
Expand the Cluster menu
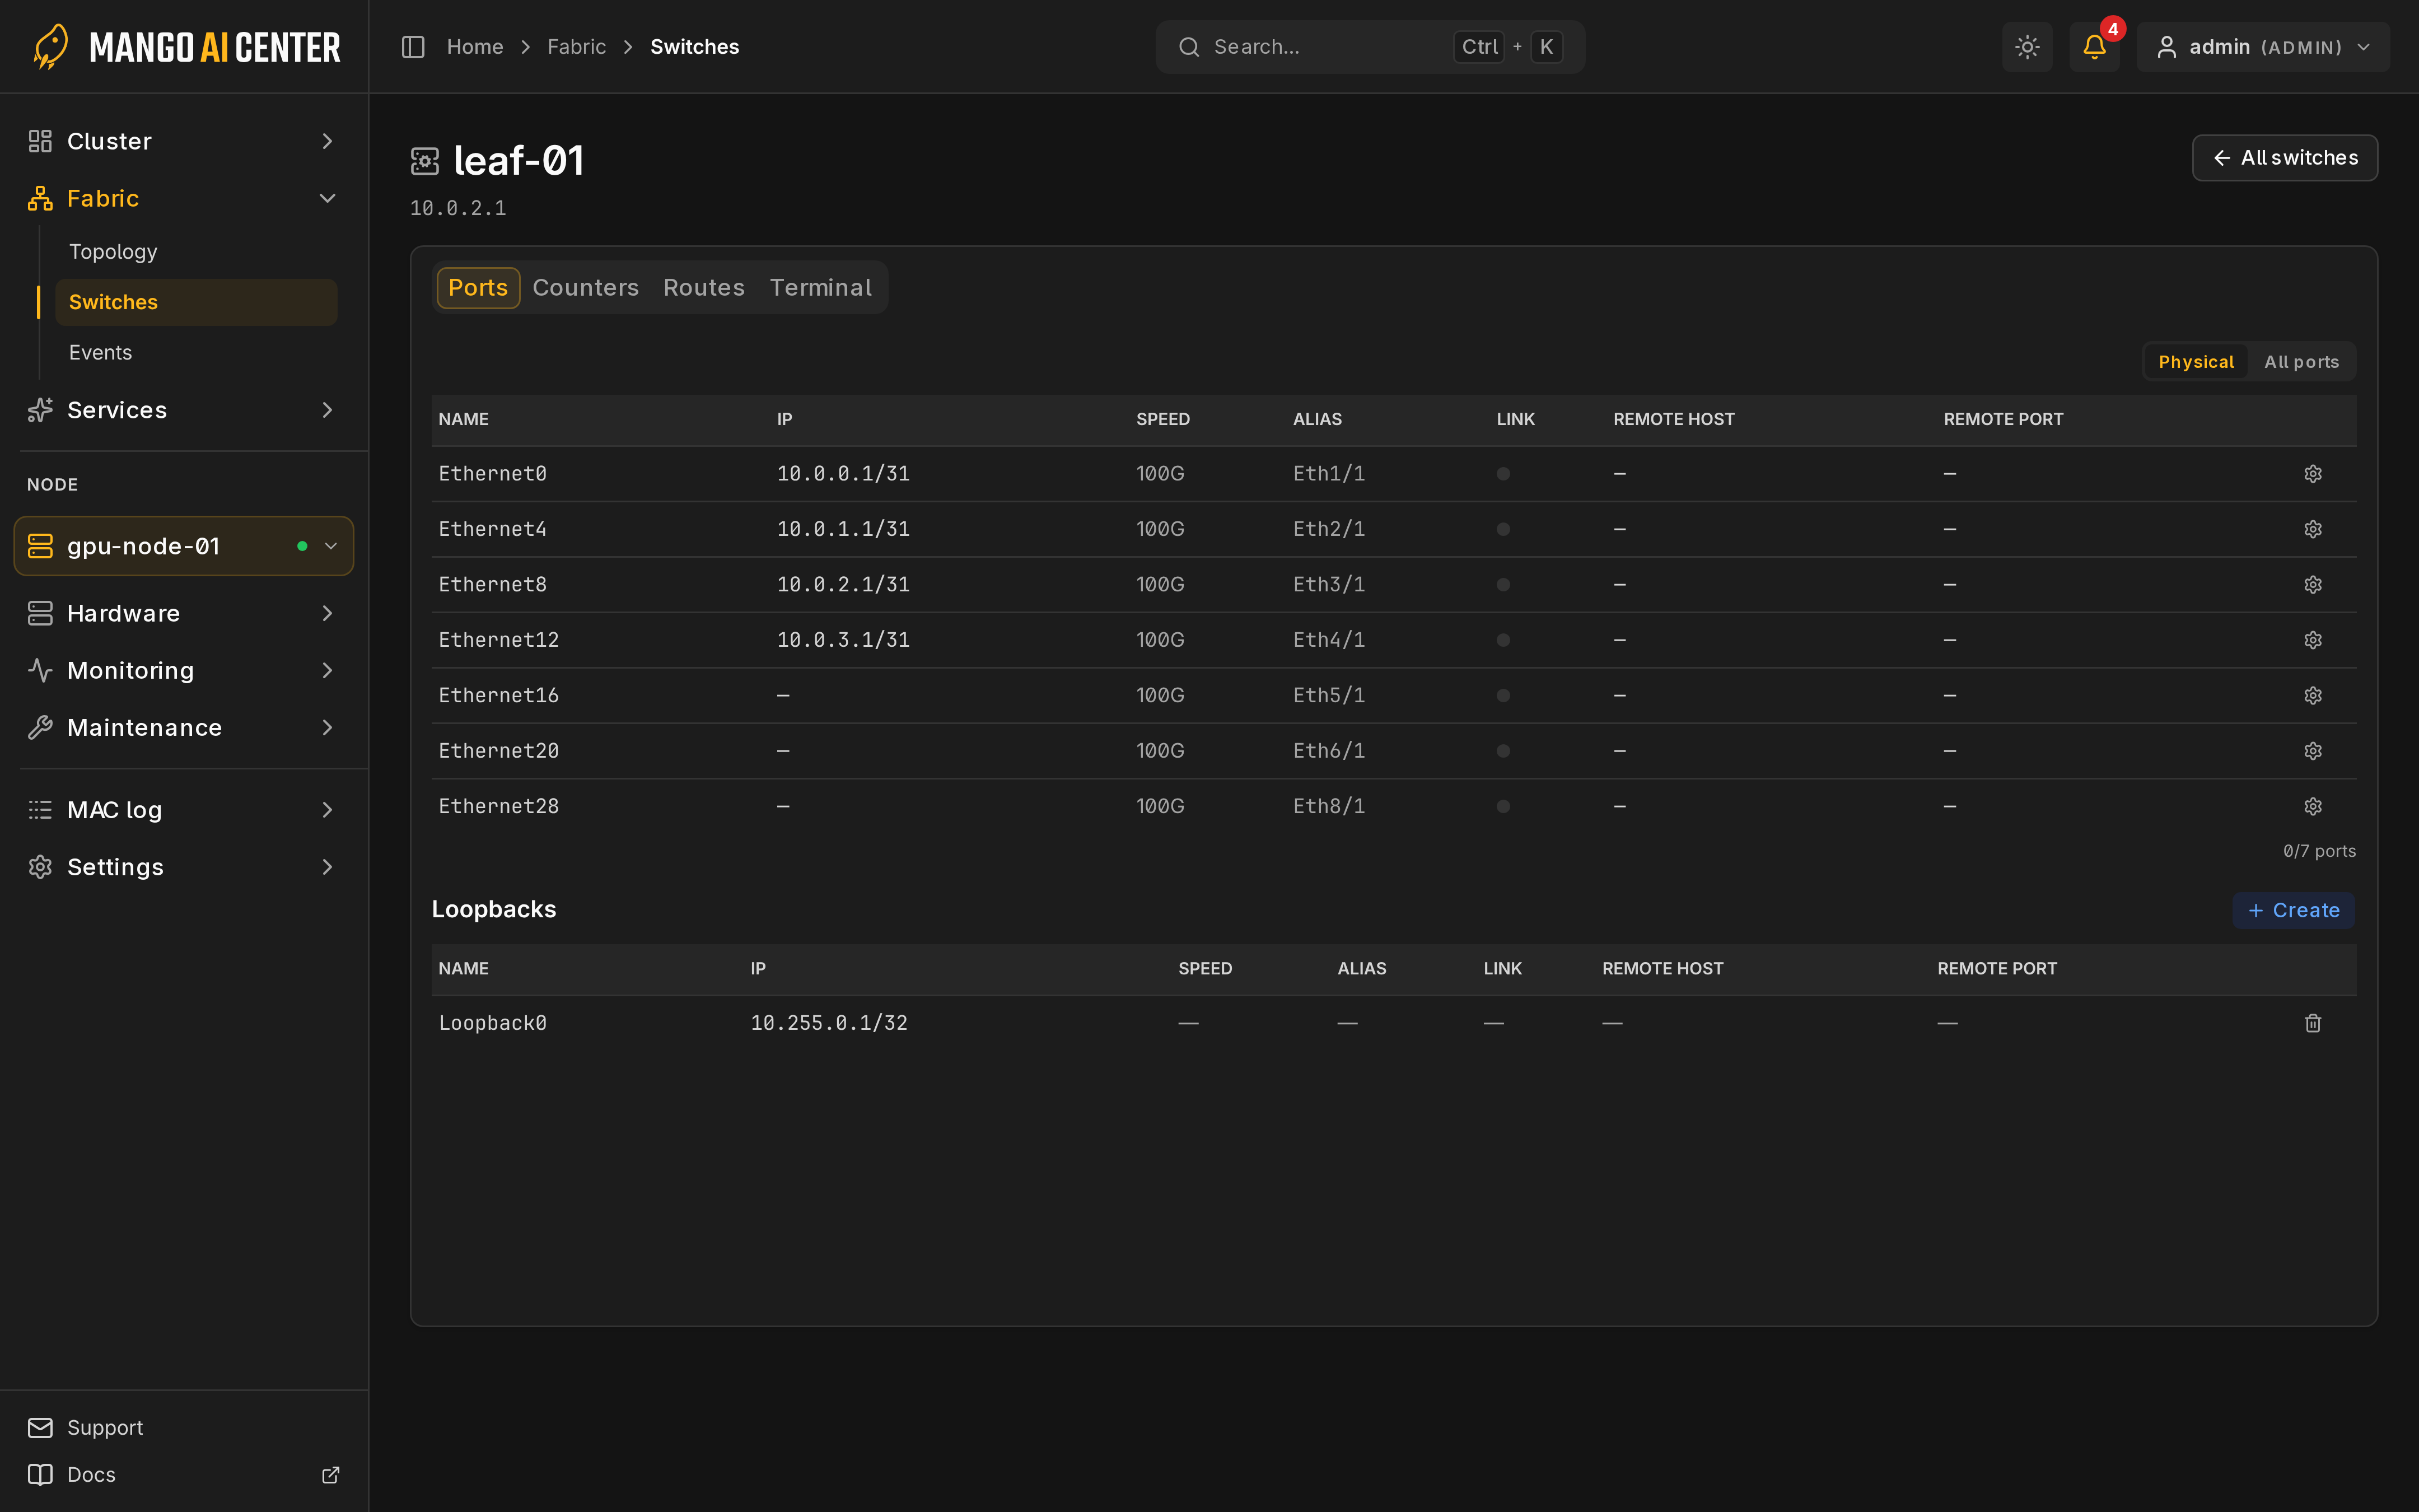[184, 141]
